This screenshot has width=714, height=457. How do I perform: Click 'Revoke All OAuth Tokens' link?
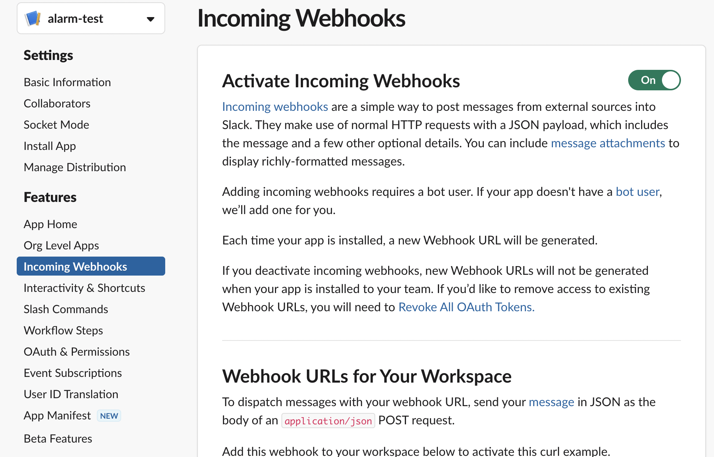(466, 307)
